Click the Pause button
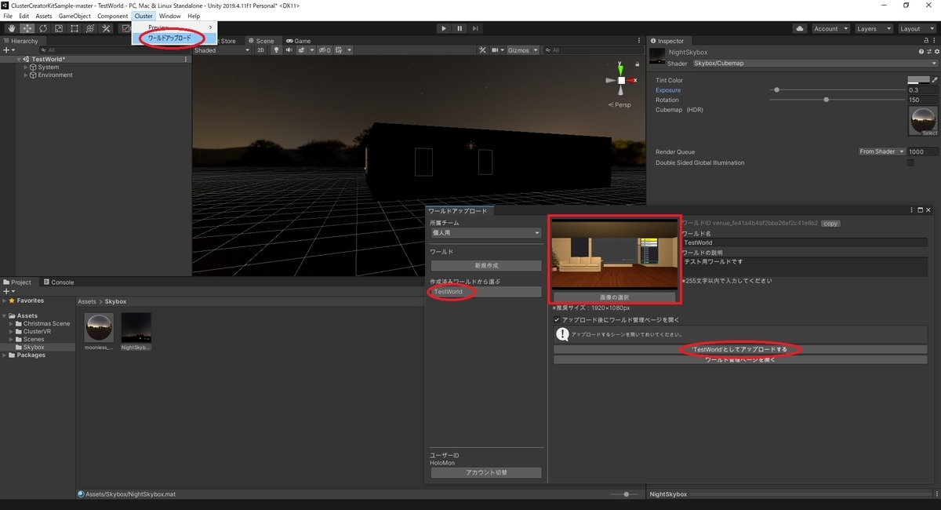This screenshot has height=510, width=941. coord(460,28)
